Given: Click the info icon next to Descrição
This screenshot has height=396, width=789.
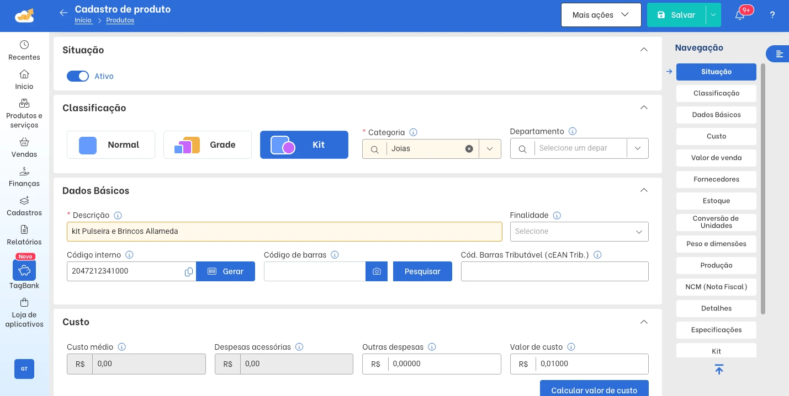Looking at the screenshot, I should (118, 216).
